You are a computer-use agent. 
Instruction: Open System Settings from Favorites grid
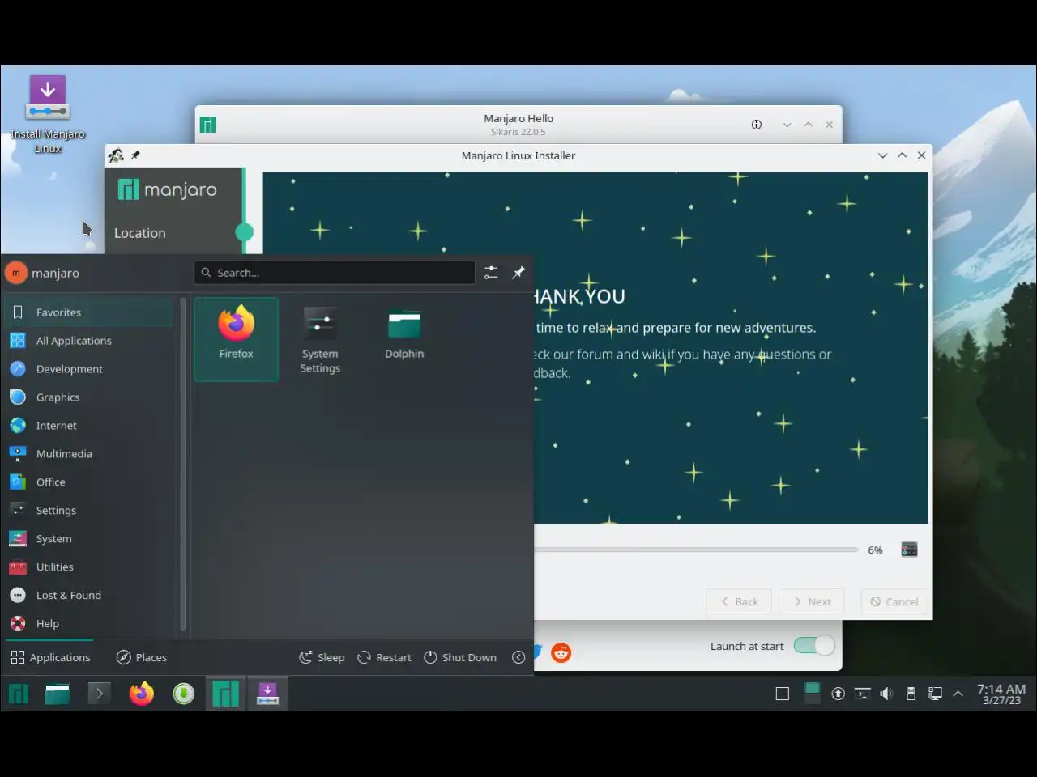coord(320,339)
